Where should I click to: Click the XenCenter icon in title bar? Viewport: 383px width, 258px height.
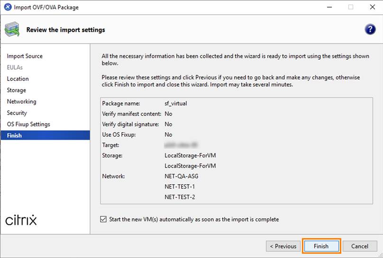(7, 7)
